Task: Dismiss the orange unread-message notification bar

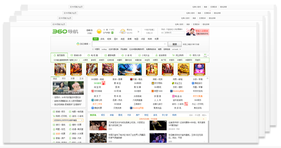Action: click(204, 119)
